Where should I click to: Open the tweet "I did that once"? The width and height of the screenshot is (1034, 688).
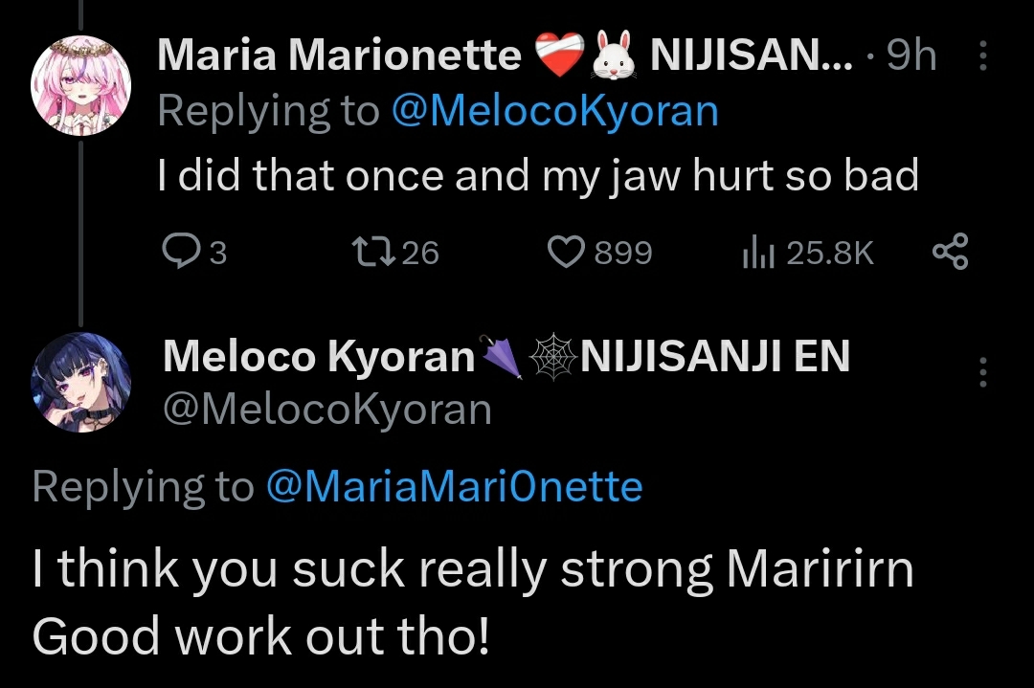coord(537,175)
